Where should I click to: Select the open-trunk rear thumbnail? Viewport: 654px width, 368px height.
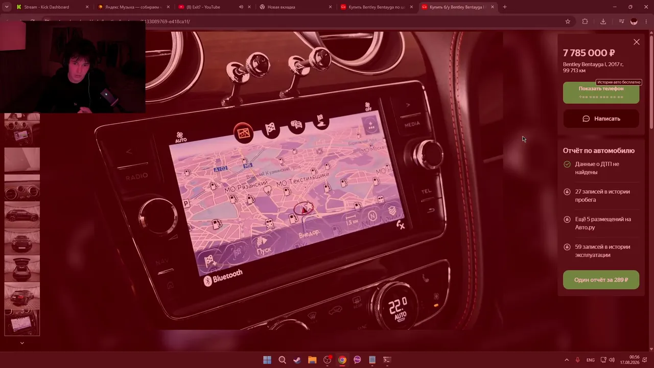pyautogui.click(x=22, y=269)
